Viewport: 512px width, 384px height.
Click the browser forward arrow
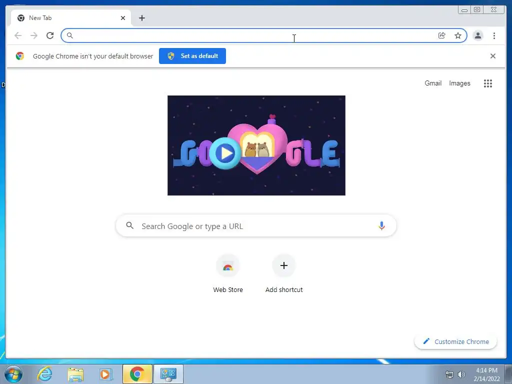click(34, 35)
